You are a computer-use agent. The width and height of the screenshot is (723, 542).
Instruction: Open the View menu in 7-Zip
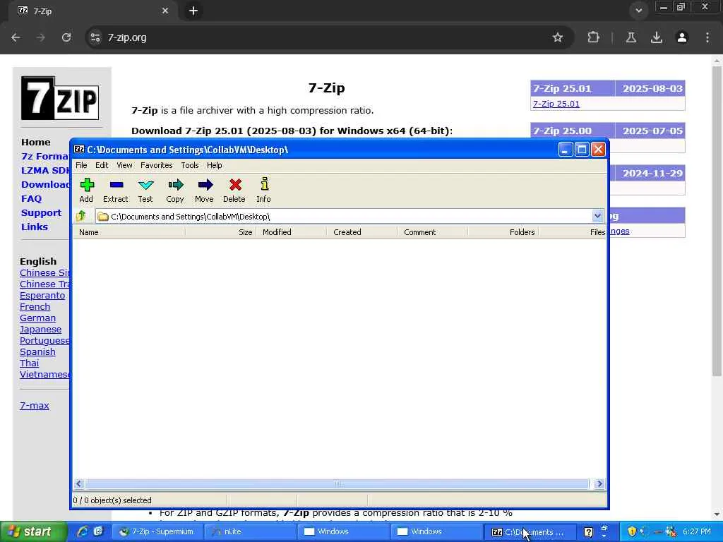pos(124,165)
